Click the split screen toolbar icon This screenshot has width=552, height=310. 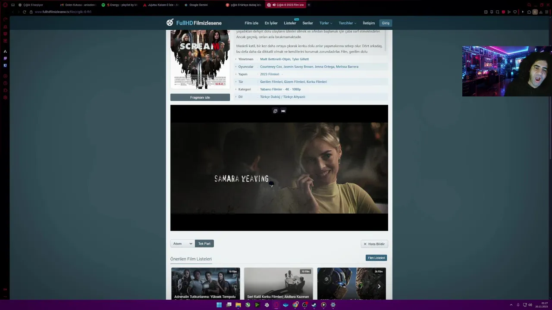pos(486,12)
